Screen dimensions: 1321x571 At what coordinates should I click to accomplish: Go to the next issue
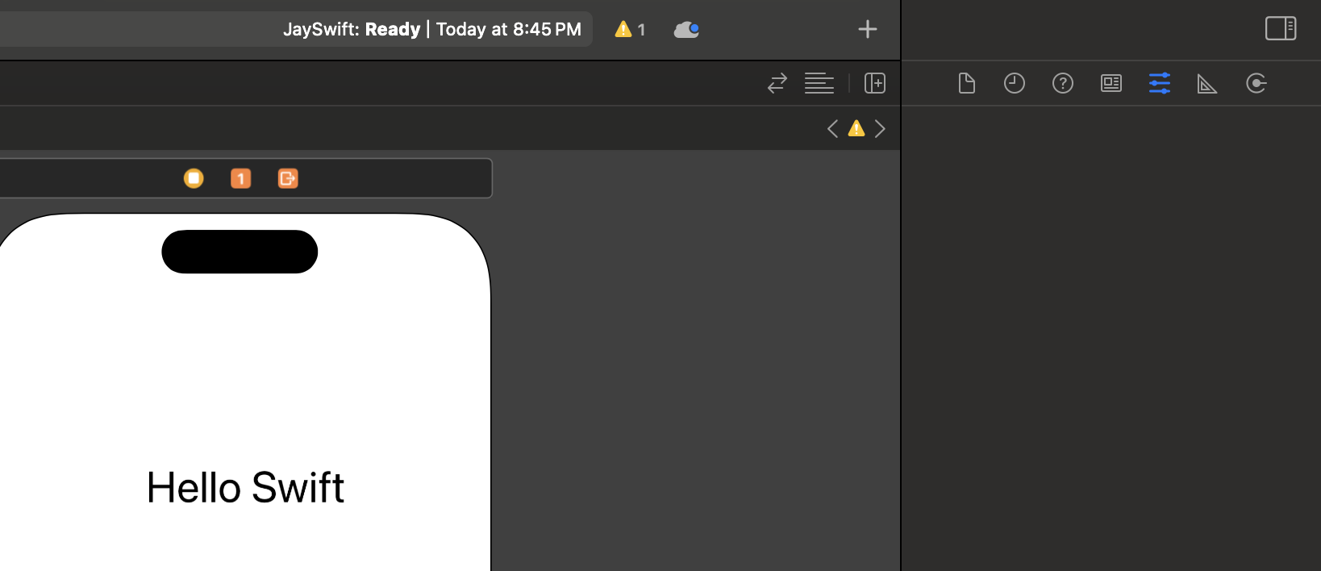pyautogui.click(x=880, y=129)
